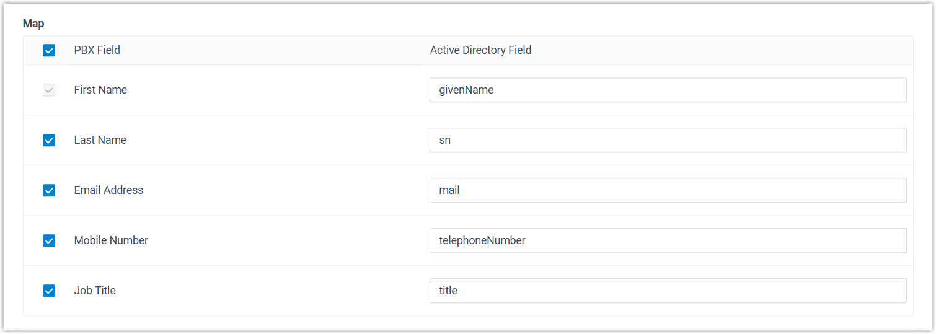Disable the Email Address mapping checkbox
936x334 pixels.
point(49,190)
